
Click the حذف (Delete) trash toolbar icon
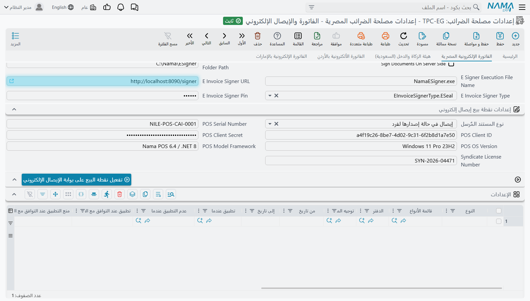point(258,36)
